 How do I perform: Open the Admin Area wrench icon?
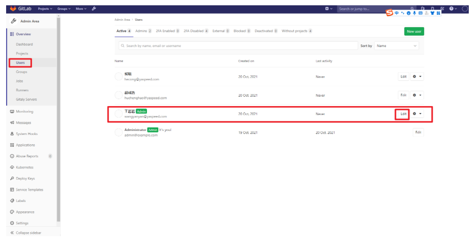pos(93,8)
